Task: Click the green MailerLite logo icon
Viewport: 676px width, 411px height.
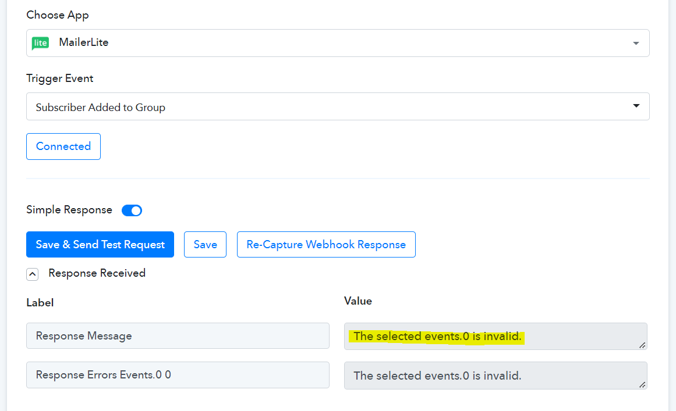Action: [x=40, y=43]
